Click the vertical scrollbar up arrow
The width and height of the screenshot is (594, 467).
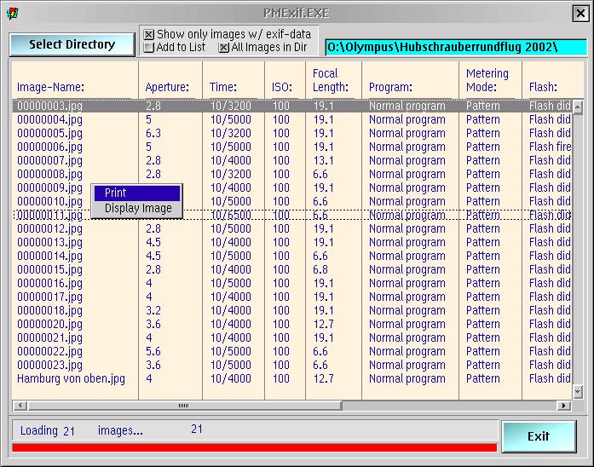click(577, 107)
